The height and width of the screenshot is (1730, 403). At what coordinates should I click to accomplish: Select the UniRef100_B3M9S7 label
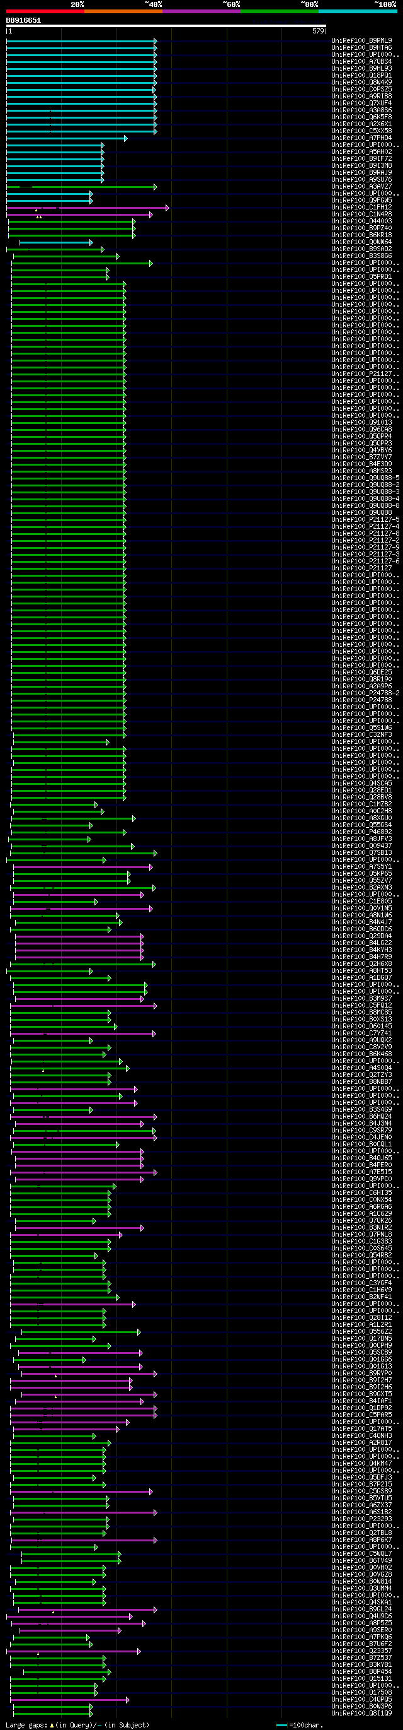tap(361, 999)
